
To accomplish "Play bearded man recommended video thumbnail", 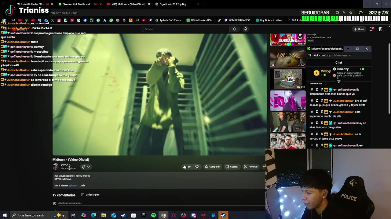I will coord(288,141).
